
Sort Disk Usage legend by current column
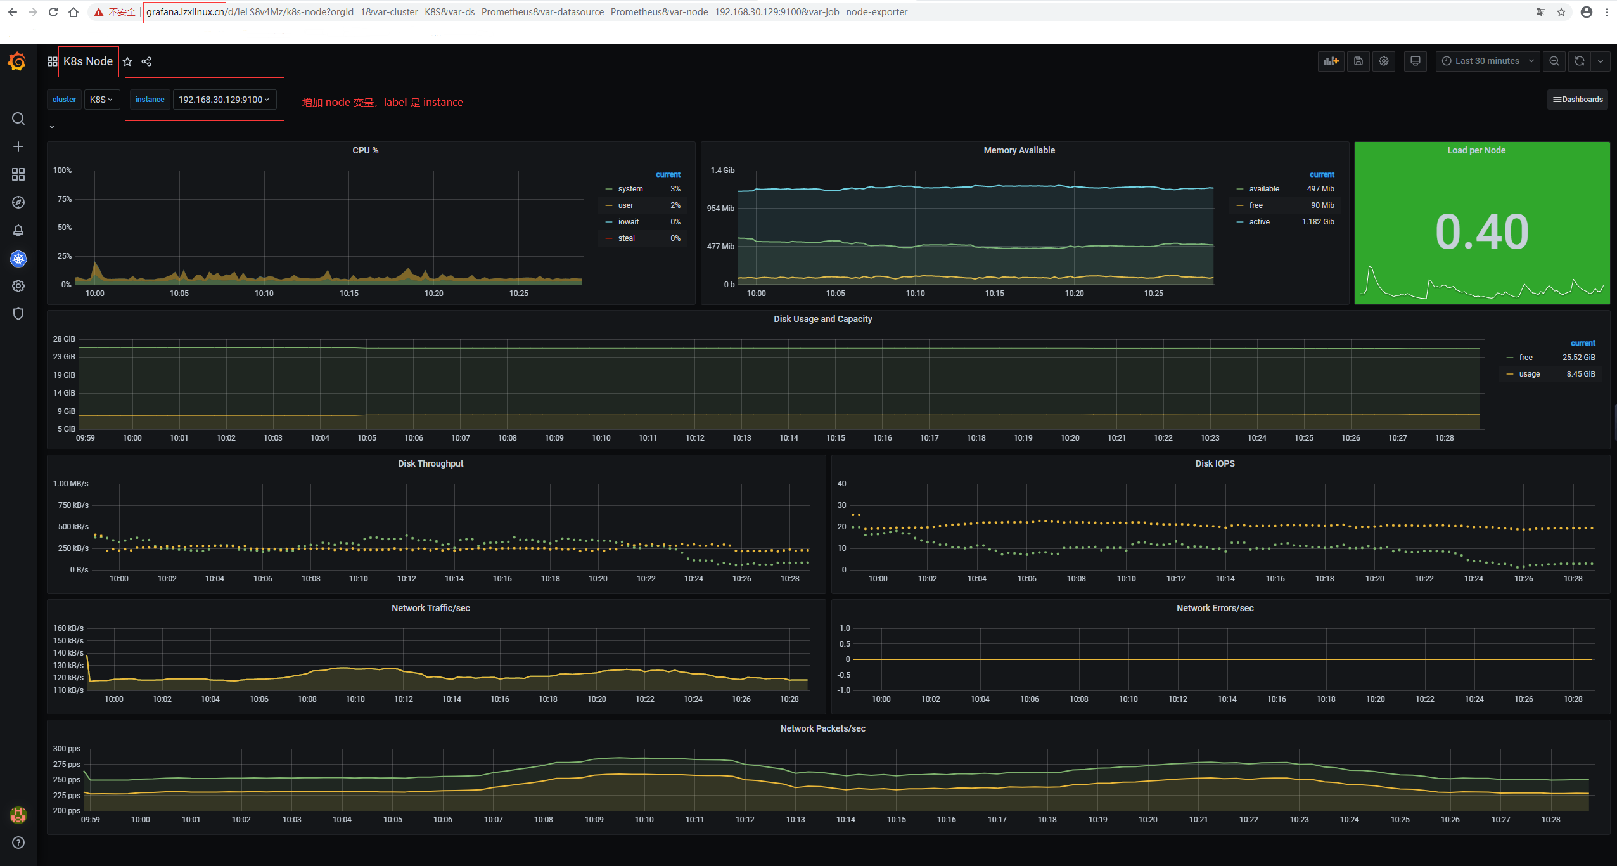tap(1583, 343)
